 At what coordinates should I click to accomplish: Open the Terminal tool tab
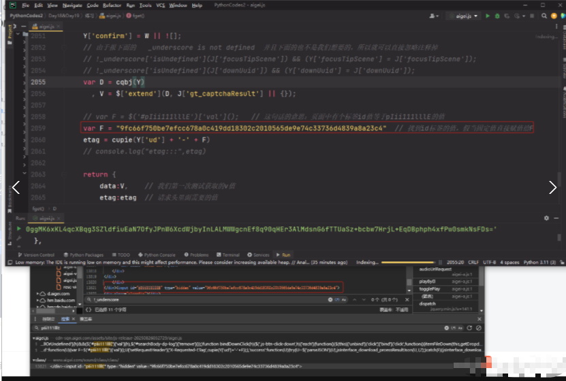pos(228,255)
